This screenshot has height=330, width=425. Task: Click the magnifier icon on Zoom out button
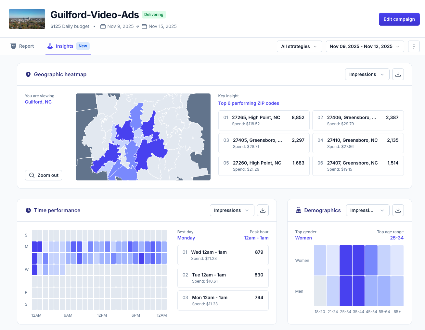click(x=32, y=175)
